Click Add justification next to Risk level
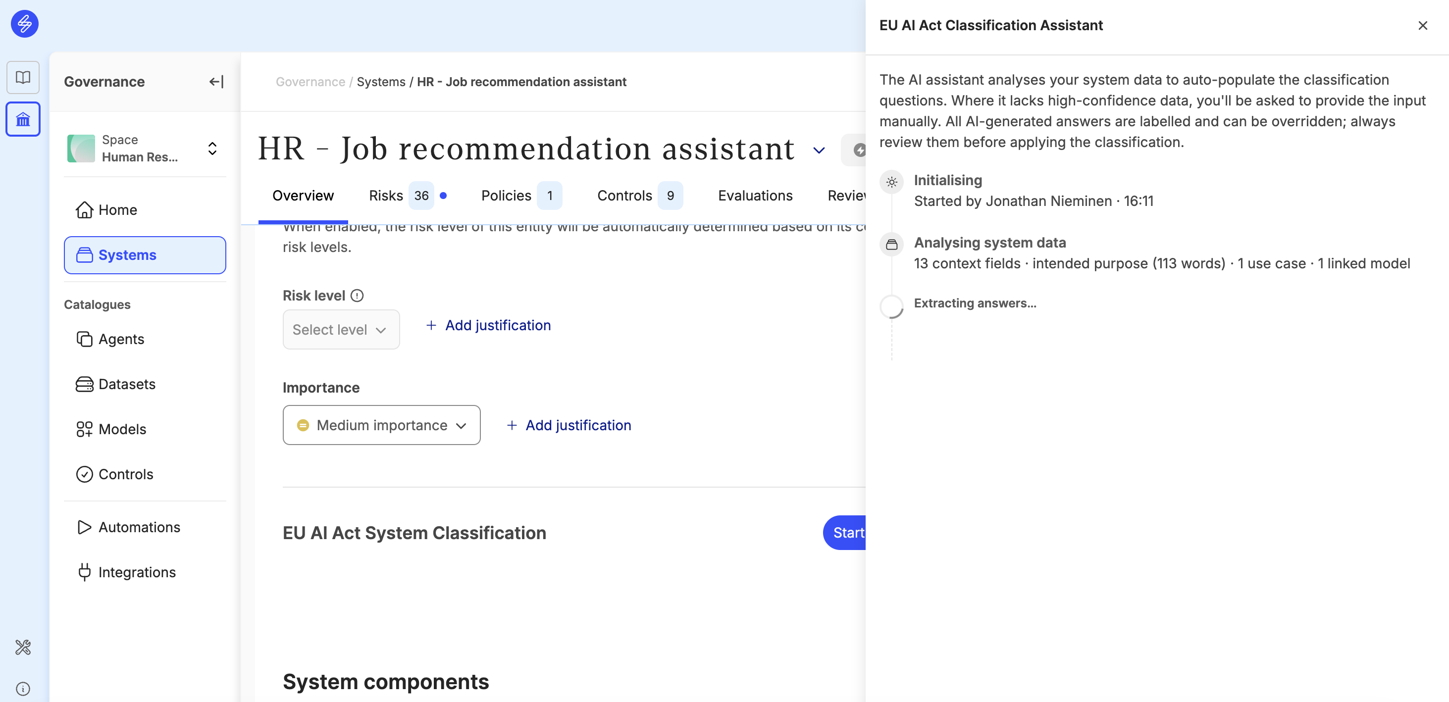Image resolution: width=1449 pixels, height=702 pixels. pyautogui.click(x=488, y=326)
